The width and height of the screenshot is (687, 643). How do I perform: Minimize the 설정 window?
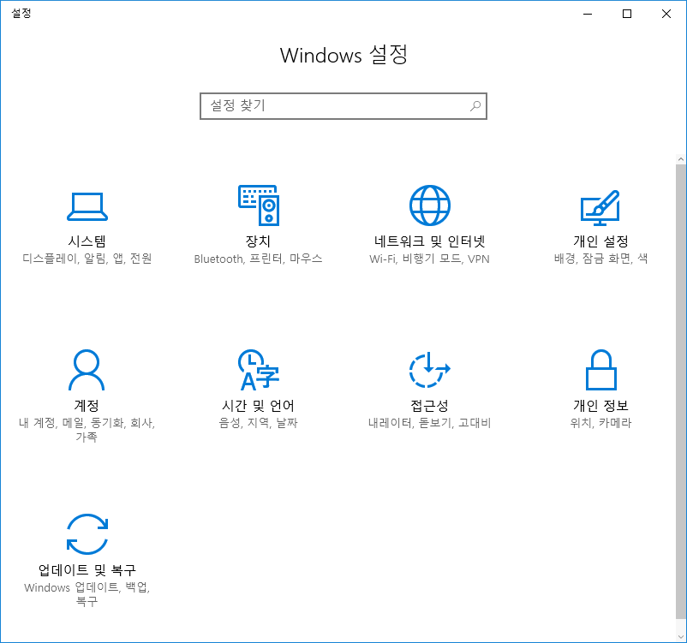(588, 14)
